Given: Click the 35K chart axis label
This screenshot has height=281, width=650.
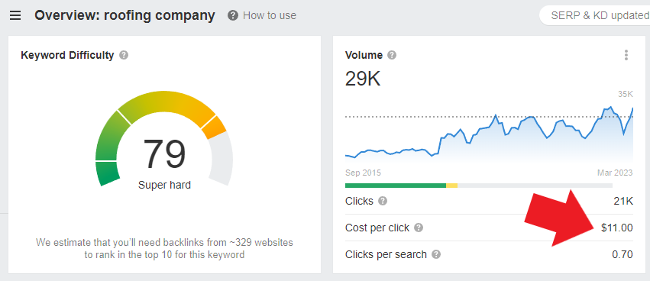Looking at the screenshot, I should click(x=626, y=95).
